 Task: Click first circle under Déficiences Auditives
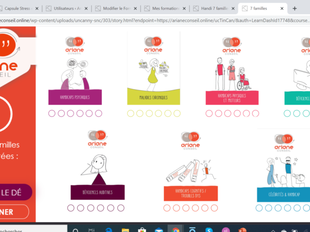tap(71, 208)
